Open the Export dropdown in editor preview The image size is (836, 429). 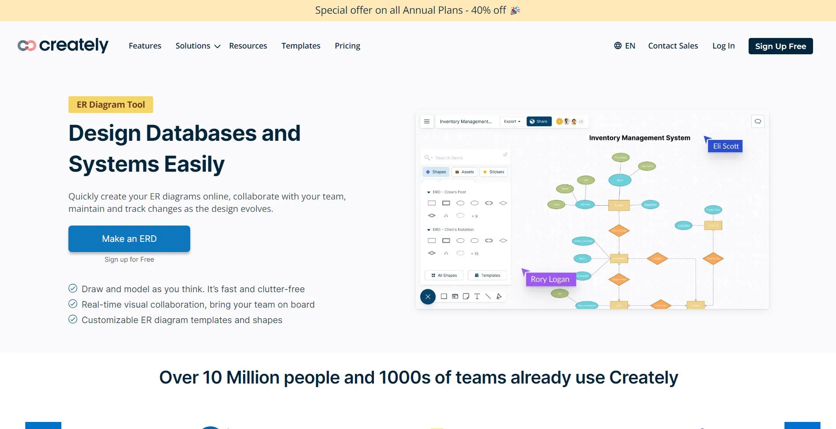[512, 121]
